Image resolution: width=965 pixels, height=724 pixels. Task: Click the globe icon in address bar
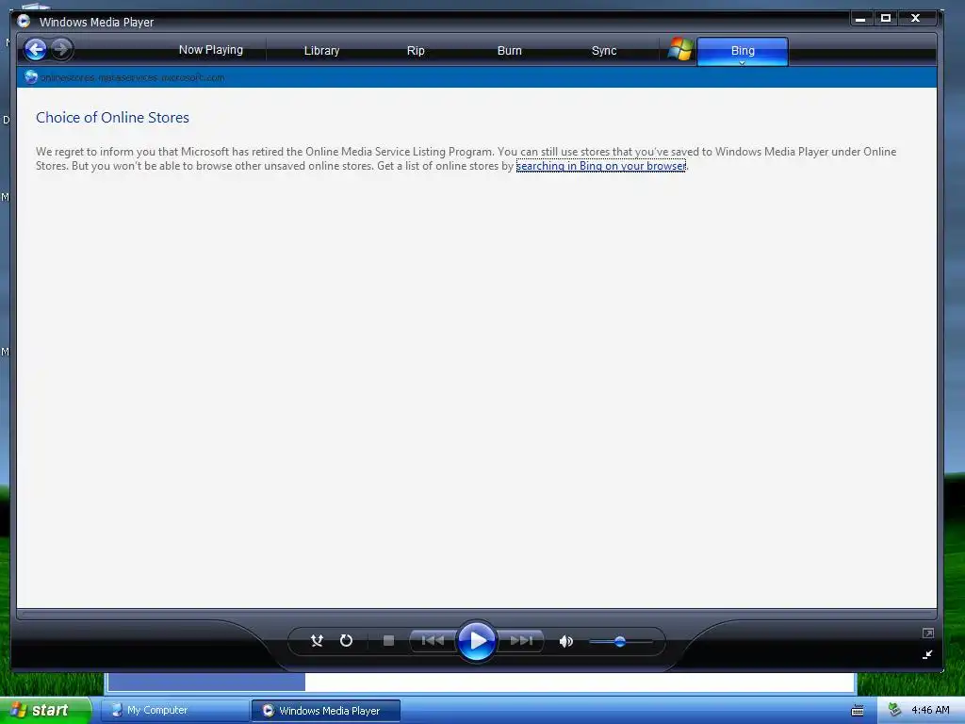pos(31,77)
